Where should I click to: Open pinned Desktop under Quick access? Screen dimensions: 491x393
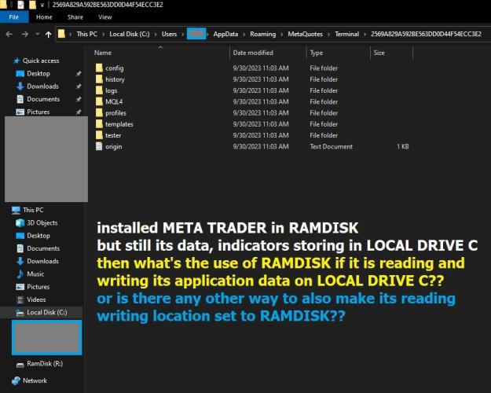38,74
